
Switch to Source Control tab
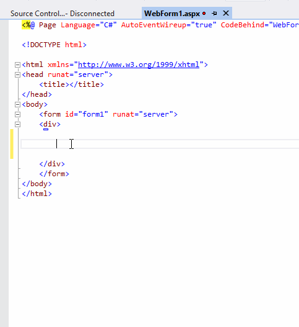tap(63, 14)
